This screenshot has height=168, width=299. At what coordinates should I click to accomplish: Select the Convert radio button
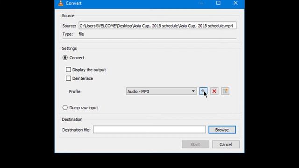[65, 57]
